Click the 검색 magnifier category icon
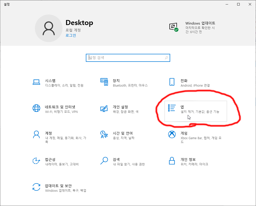 pos(104,161)
